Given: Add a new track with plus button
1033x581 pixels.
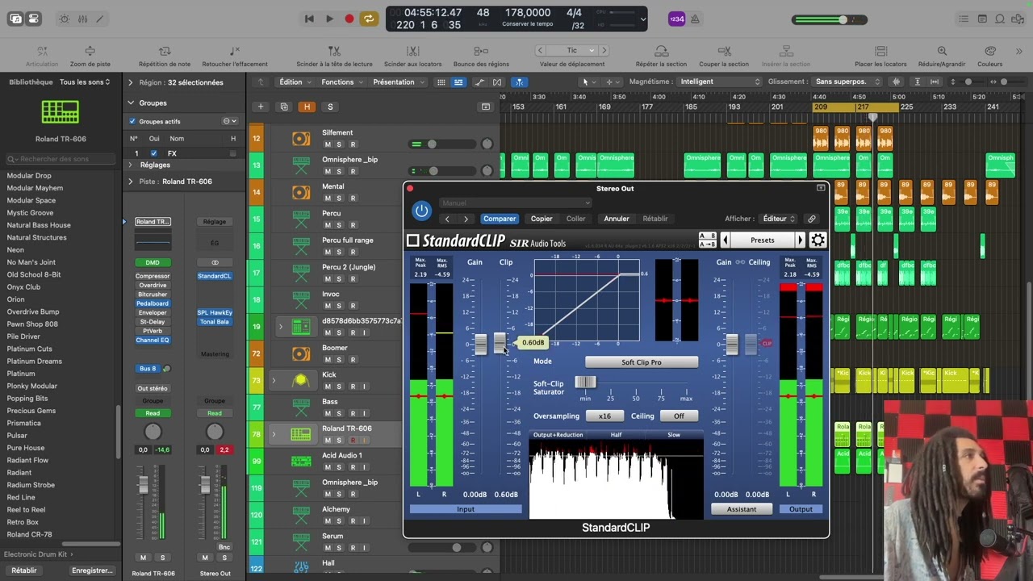Looking at the screenshot, I should pyautogui.click(x=260, y=107).
